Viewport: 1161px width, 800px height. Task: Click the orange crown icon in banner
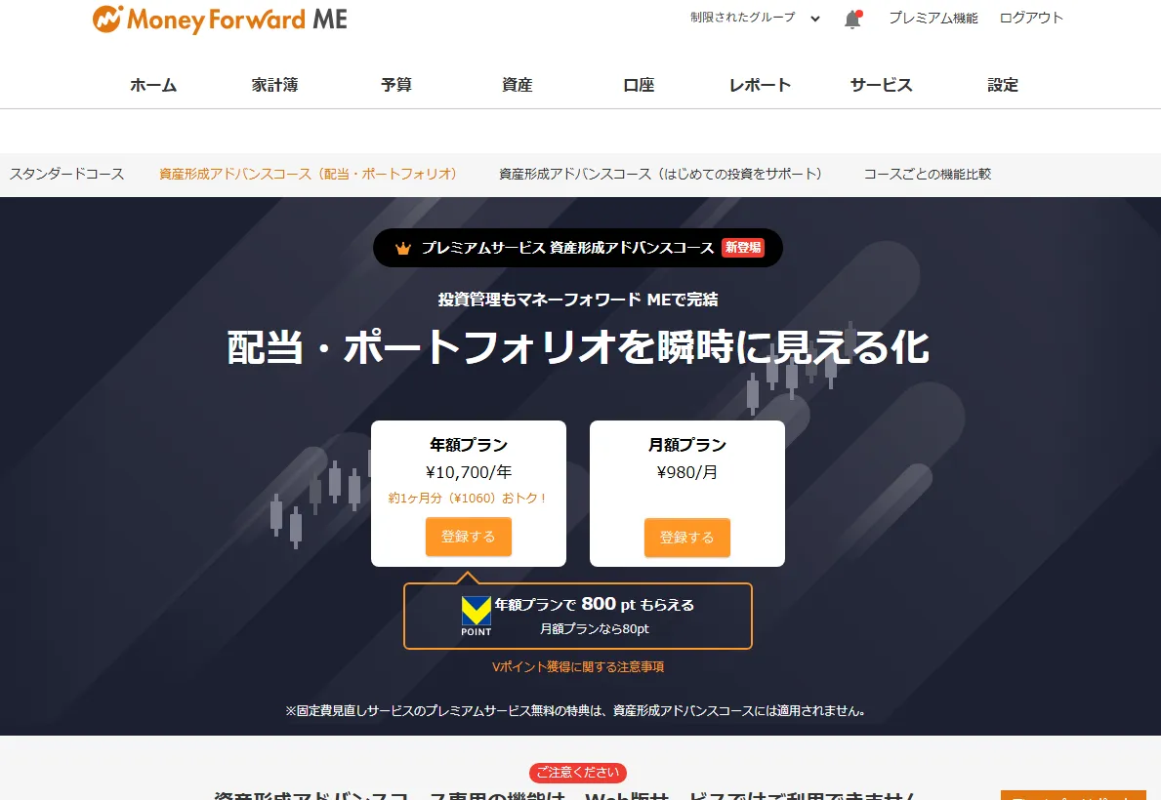403,249
